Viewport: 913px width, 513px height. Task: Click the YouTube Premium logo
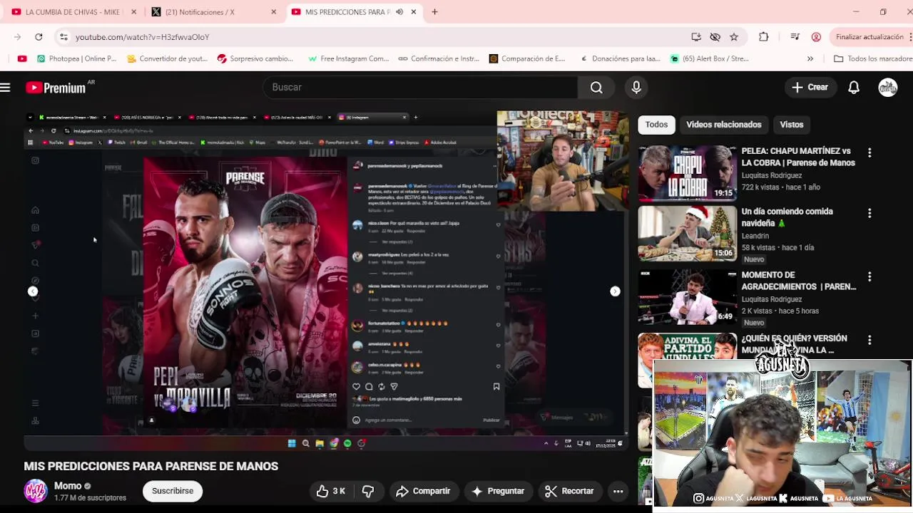point(57,88)
